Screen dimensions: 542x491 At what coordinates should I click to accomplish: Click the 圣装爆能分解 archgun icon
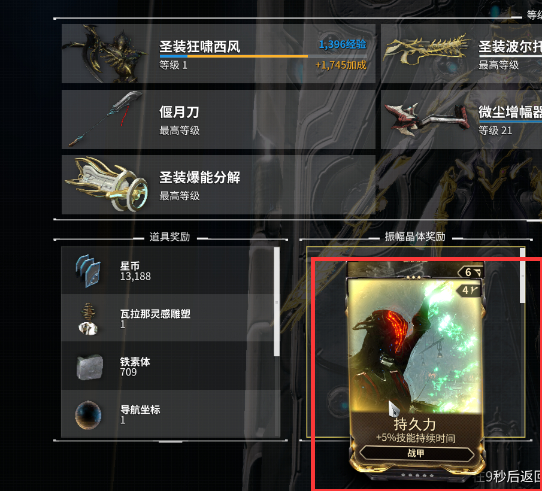107,184
